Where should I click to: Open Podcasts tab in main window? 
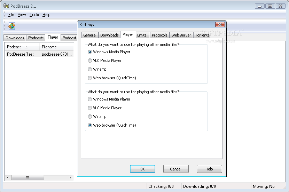[36, 38]
